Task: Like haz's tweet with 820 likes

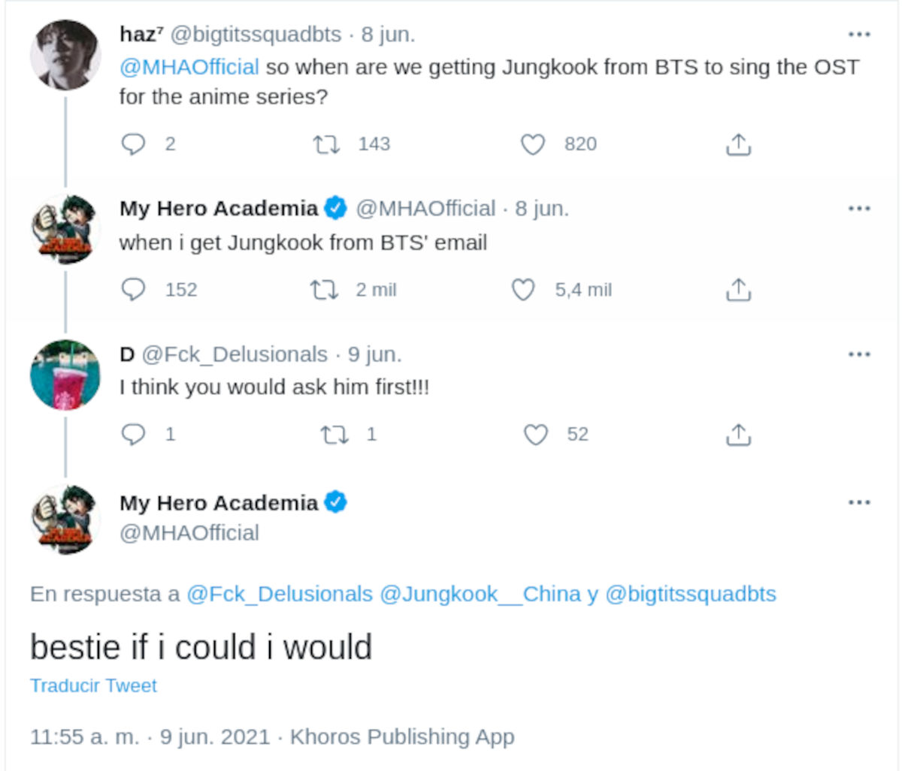Action: coord(533,143)
